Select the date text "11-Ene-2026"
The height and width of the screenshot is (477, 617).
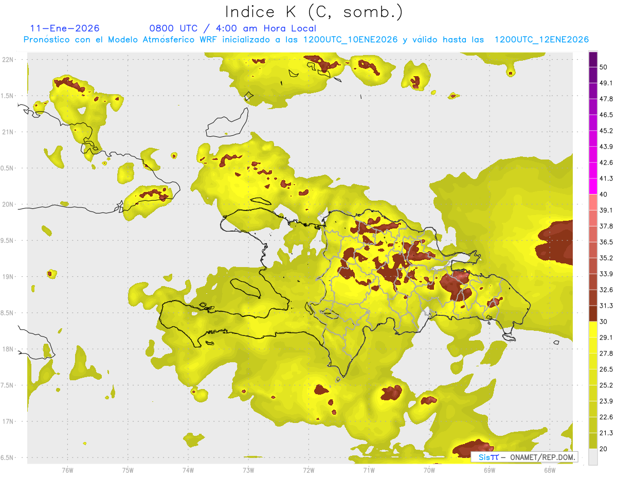tap(65, 28)
